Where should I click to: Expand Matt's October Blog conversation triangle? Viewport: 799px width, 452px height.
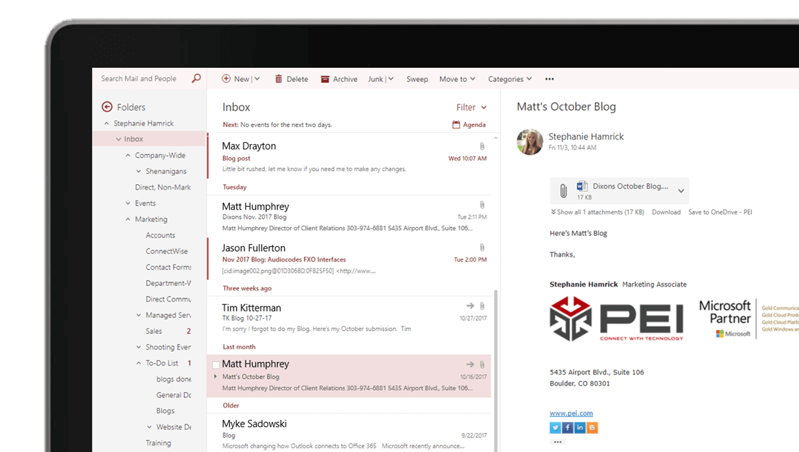tap(216, 377)
